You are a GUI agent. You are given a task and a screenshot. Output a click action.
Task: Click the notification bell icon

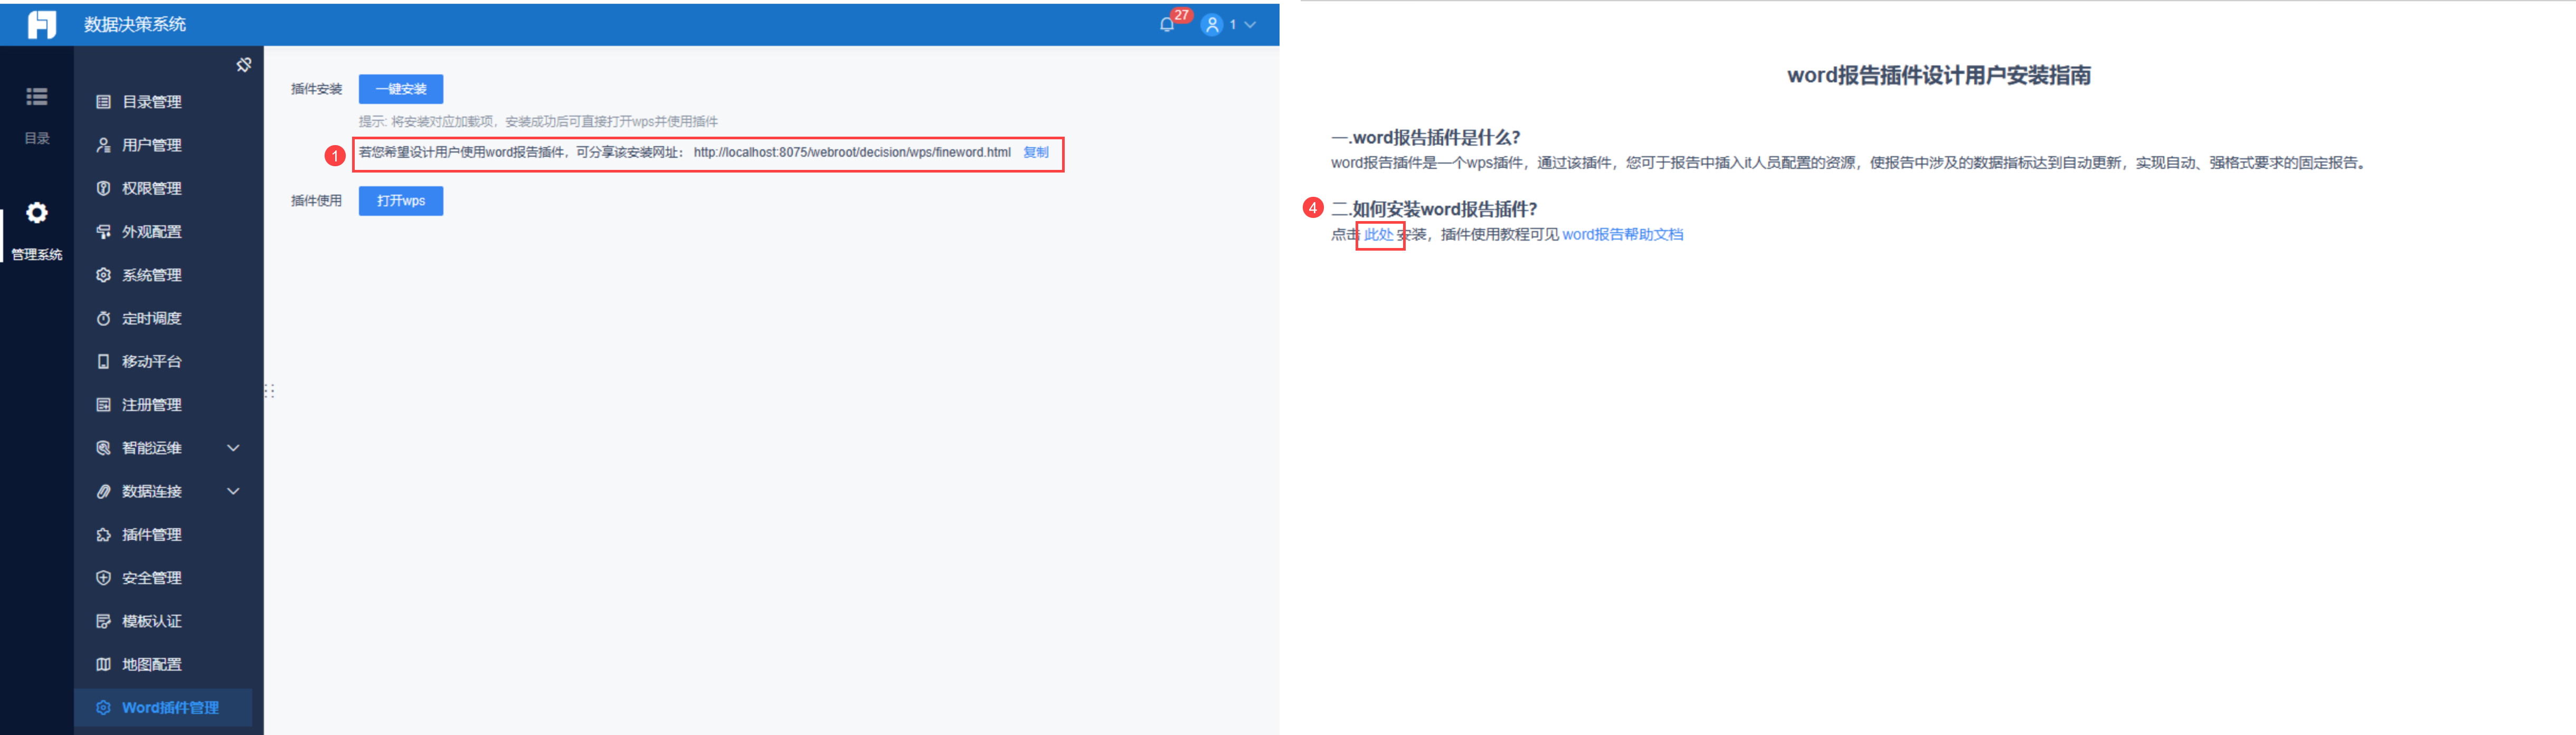point(1166,24)
